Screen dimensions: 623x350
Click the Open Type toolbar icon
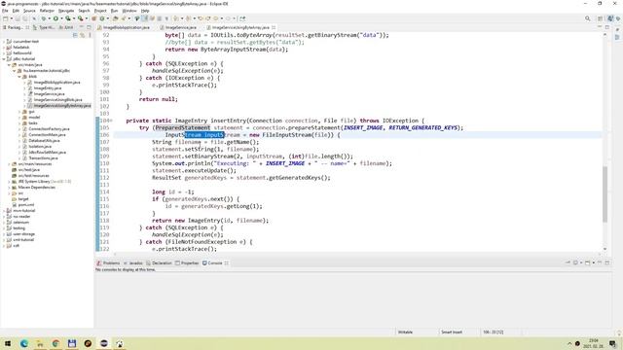(x=116, y=18)
